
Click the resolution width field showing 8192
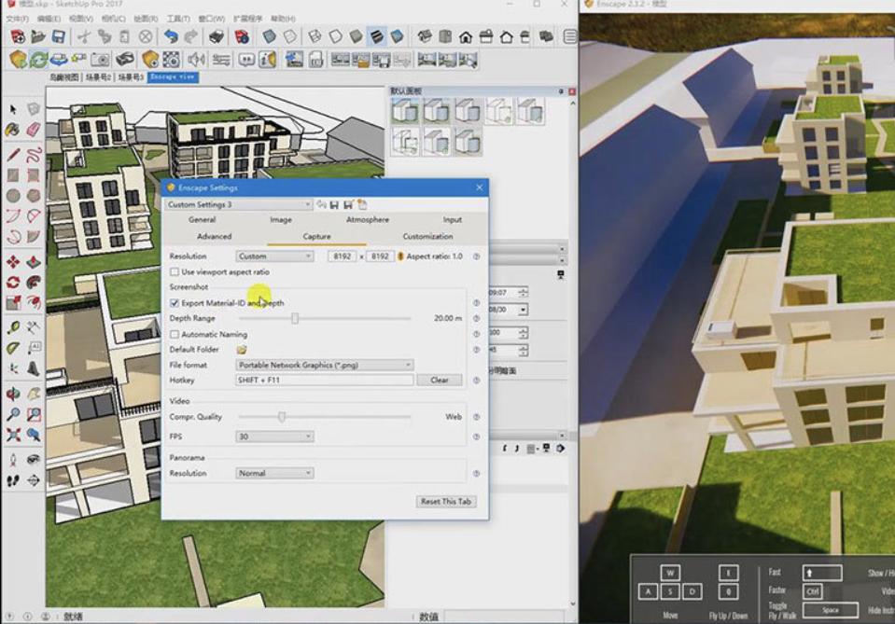(342, 257)
